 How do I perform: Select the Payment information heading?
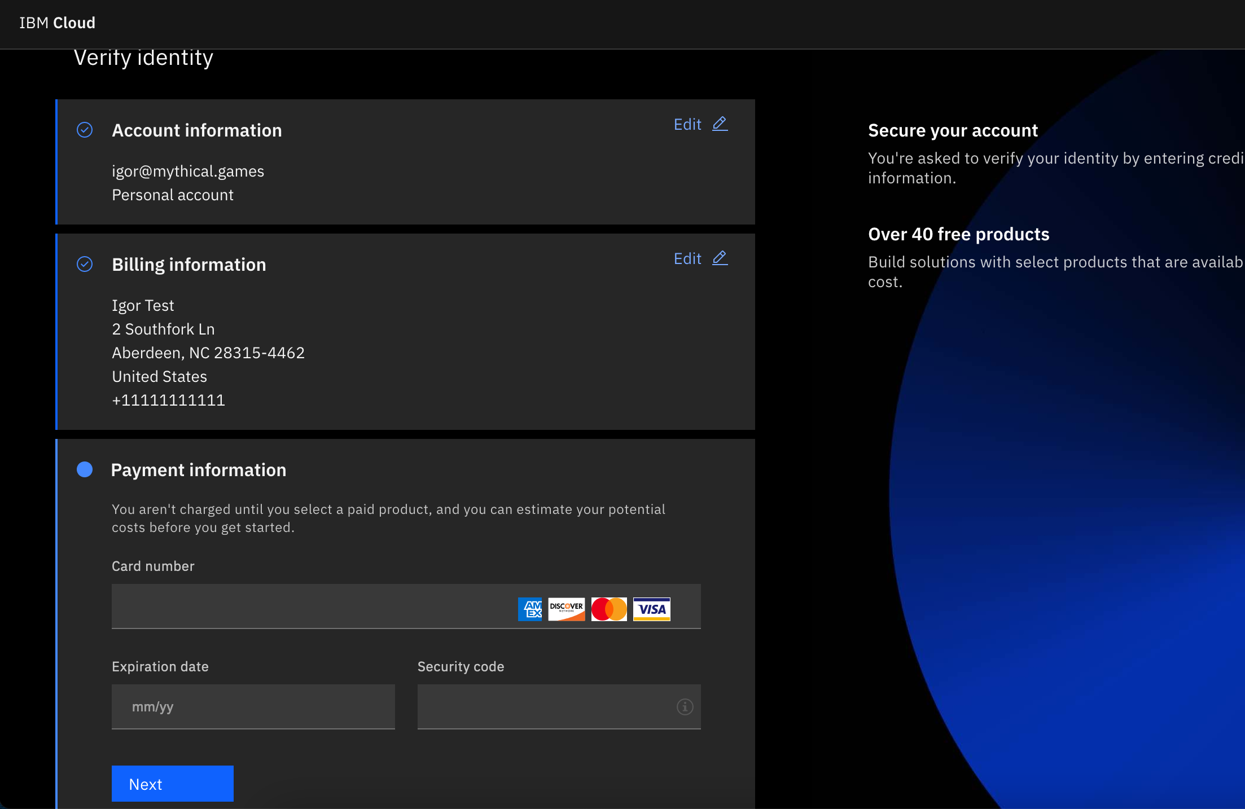(x=199, y=470)
